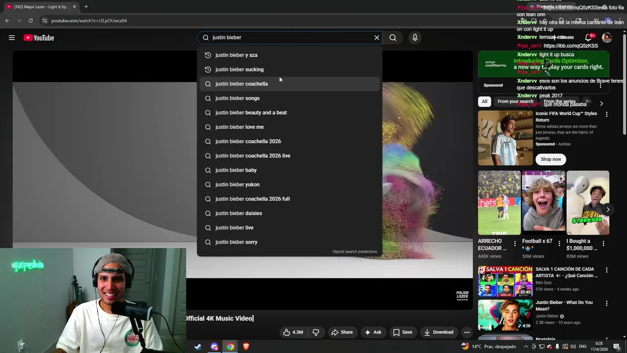Screen dimensions: 627x353
Task: Go to YouTube home via logo
Action: pos(39,38)
